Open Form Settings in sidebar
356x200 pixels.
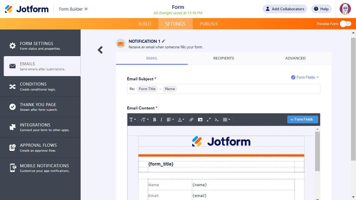(x=40, y=46)
